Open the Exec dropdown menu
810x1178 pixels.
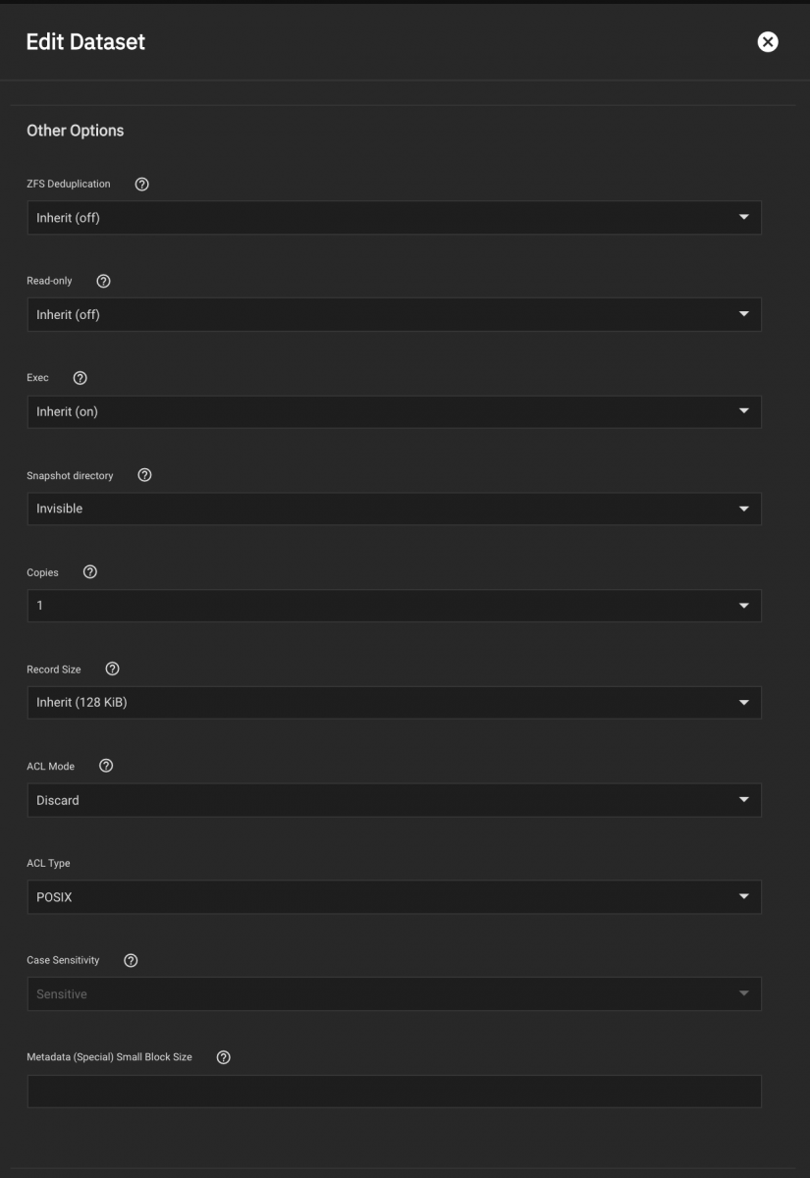(394, 412)
